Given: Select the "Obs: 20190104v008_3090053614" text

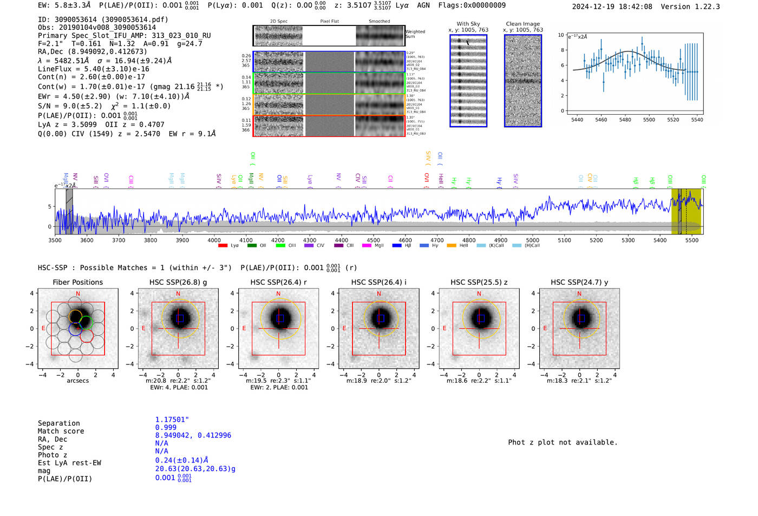Looking at the screenshot, I should pyautogui.click(x=97, y=28).
